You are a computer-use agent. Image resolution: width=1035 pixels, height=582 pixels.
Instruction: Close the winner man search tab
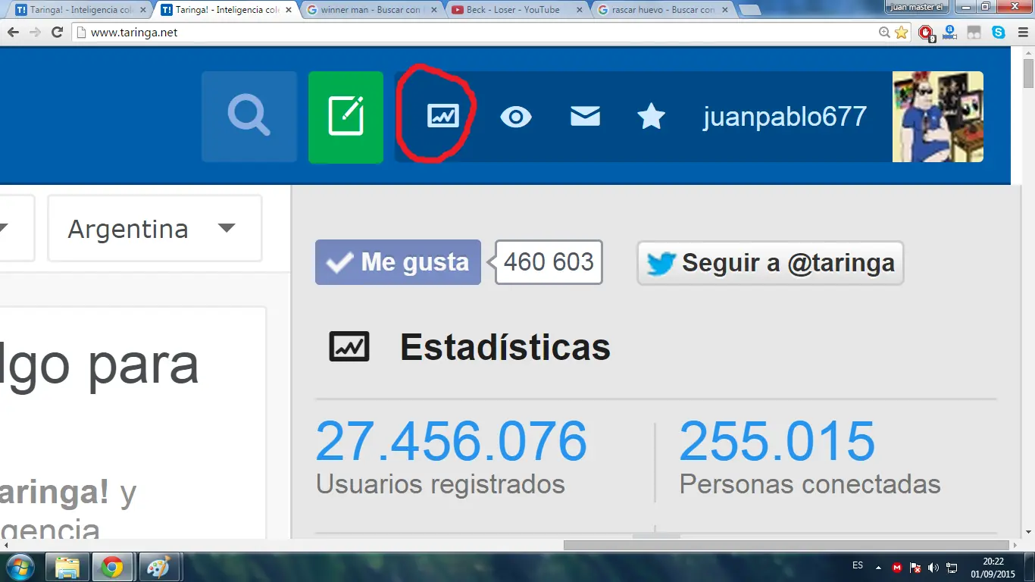click(x=433, y=10)
